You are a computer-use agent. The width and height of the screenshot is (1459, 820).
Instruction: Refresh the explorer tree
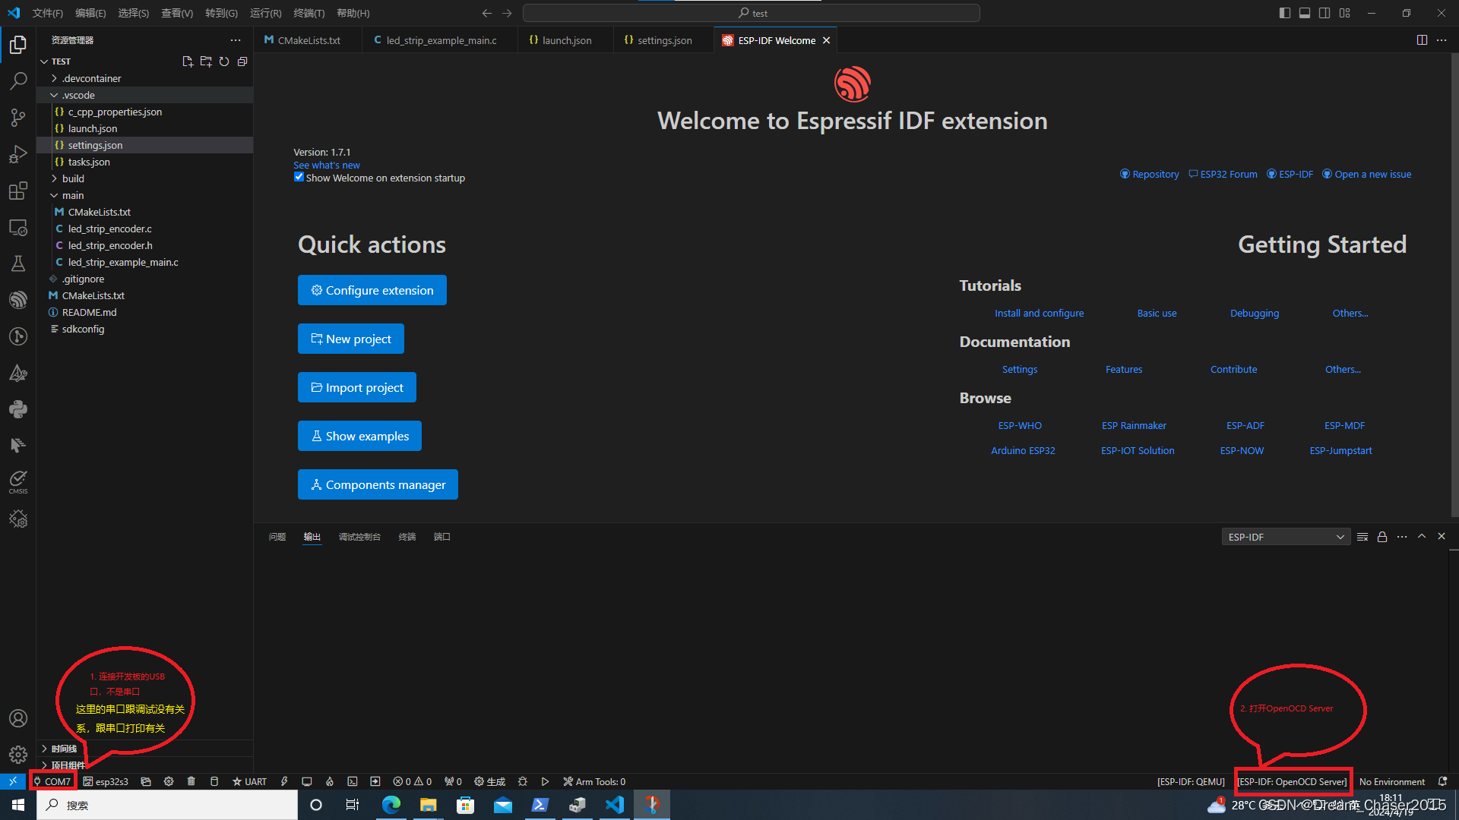224,61
